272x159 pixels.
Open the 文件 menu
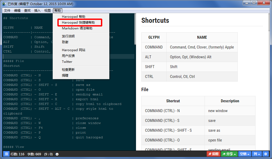(x=7, y=11)
